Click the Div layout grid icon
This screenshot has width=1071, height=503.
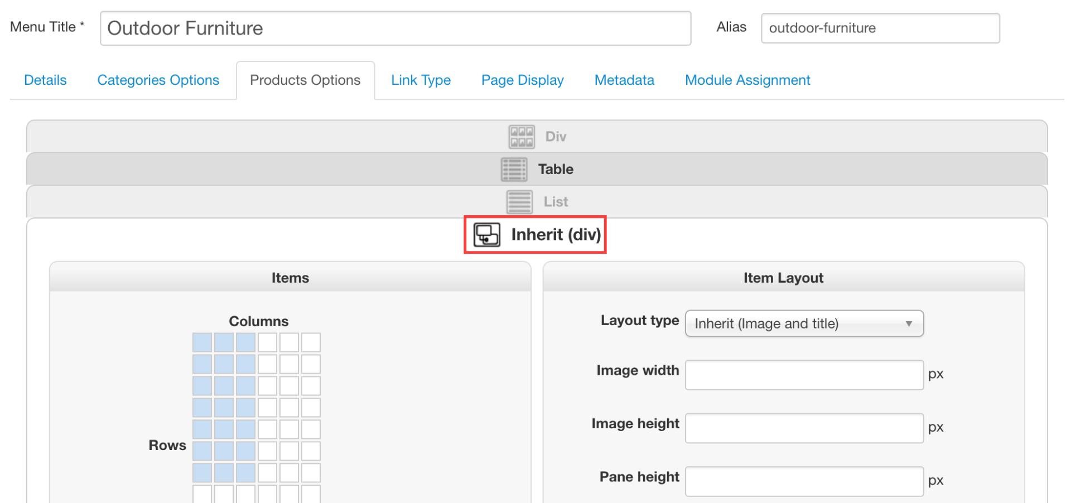coord(522,137)
